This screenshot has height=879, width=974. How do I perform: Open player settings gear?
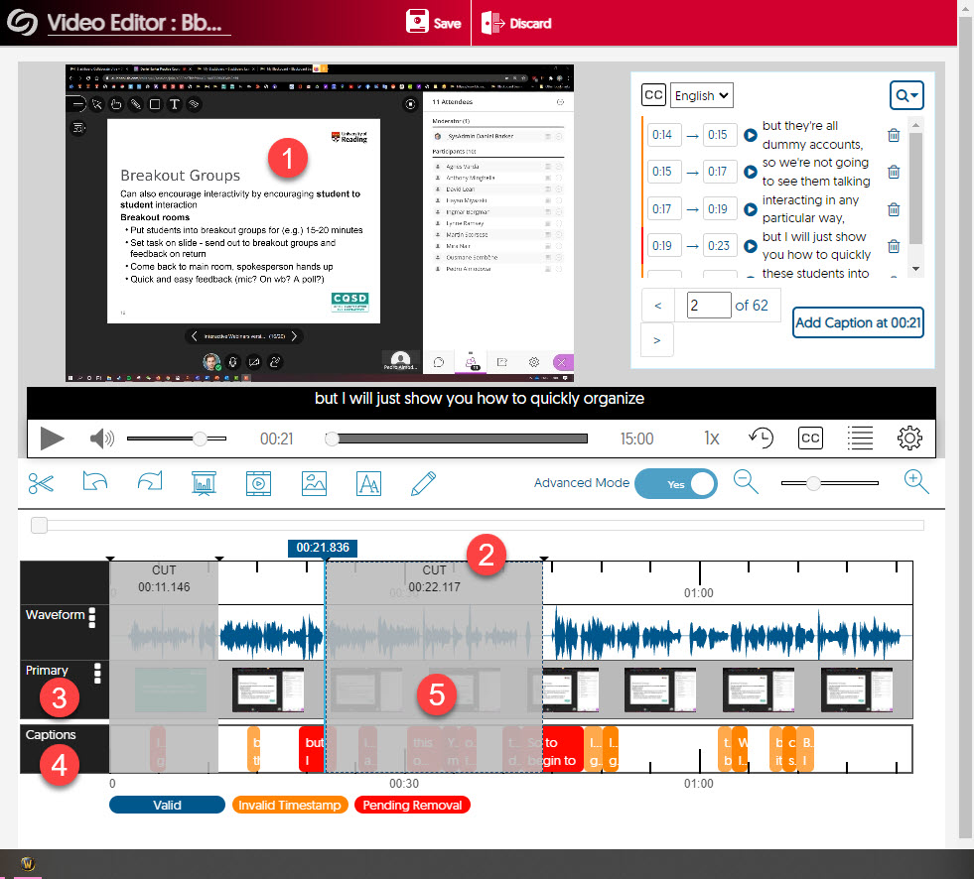[x=909, y=439]
